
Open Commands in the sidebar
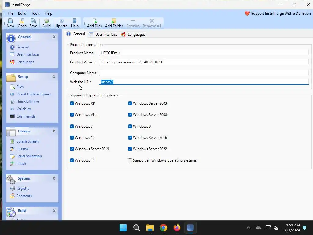pyautogui.click(x=23, y=116)
